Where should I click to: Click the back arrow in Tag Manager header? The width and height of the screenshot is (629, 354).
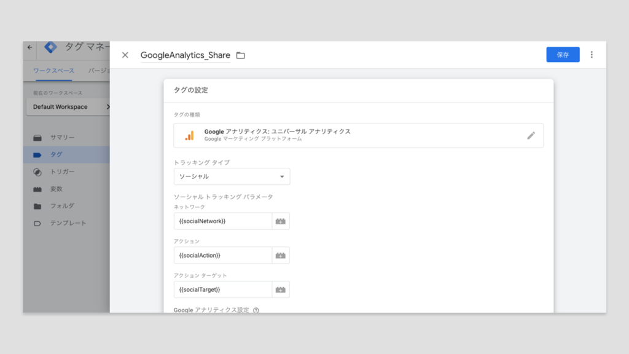click(30, 47)
